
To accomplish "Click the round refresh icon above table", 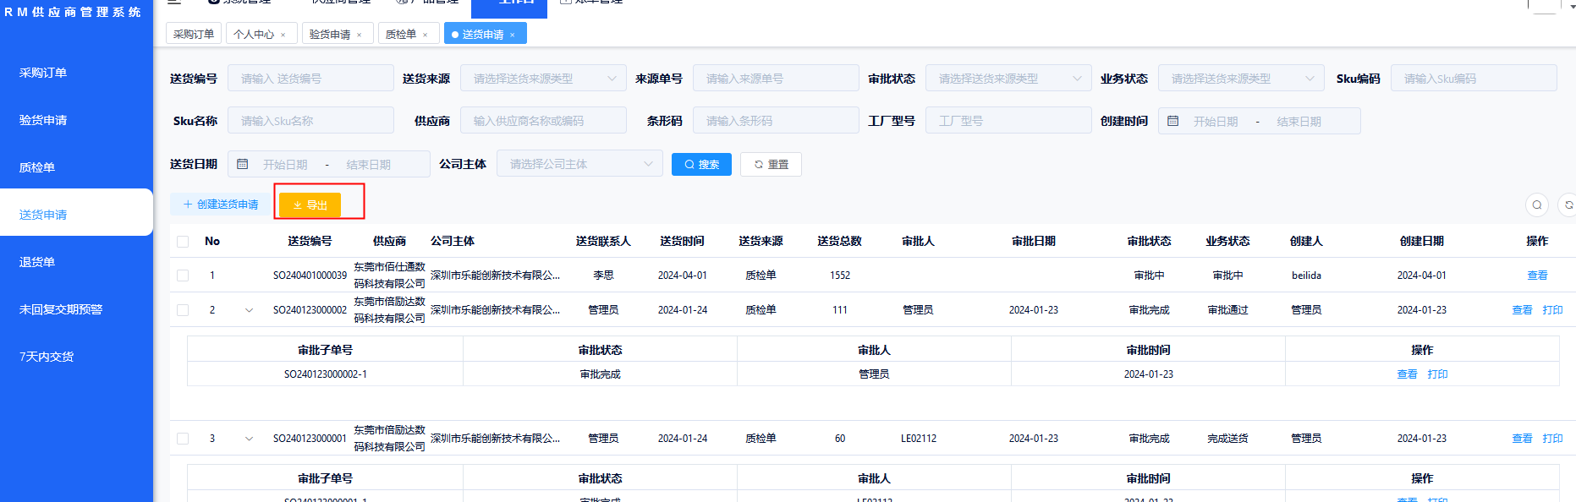I will click(1568, 205).
